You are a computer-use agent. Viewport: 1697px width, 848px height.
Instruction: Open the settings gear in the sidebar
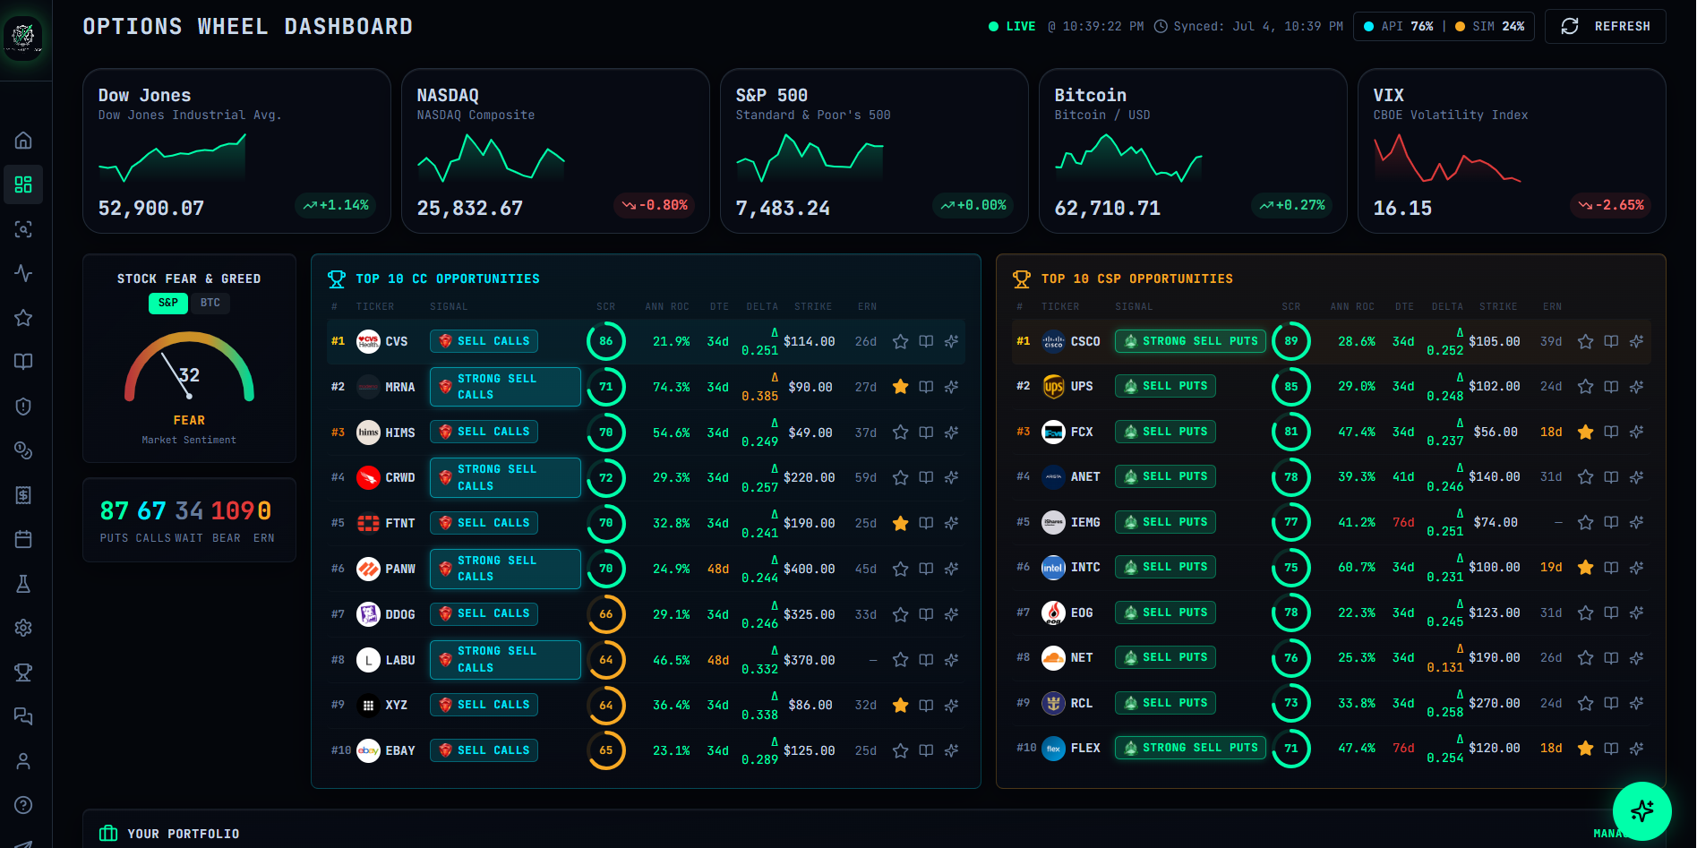click(23, 628)
